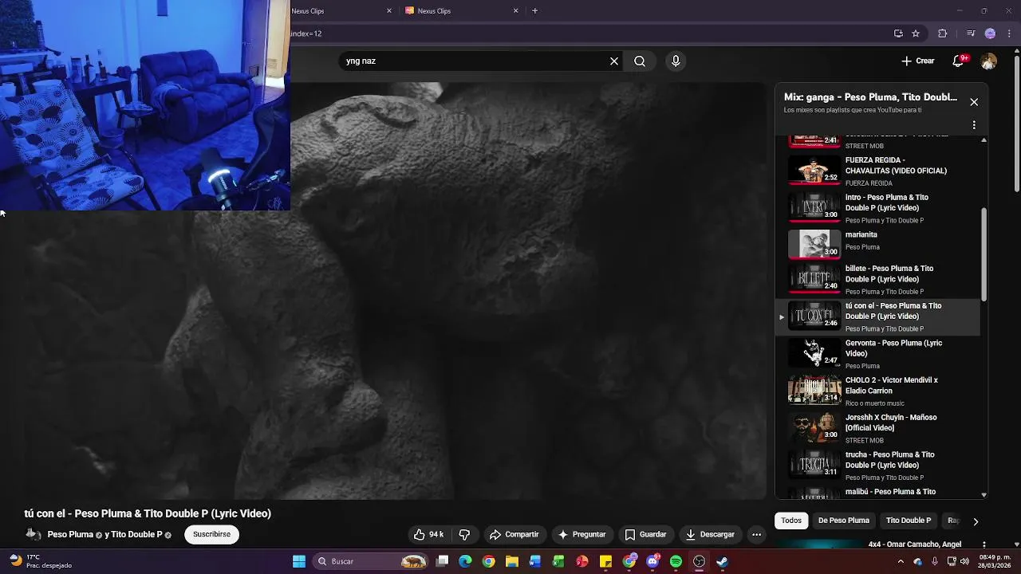
Task: Open File Explorer from taskbar
Action: tap(511, 561)
